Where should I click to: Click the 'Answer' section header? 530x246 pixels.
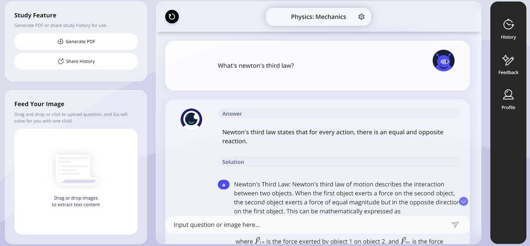[339, 114]
